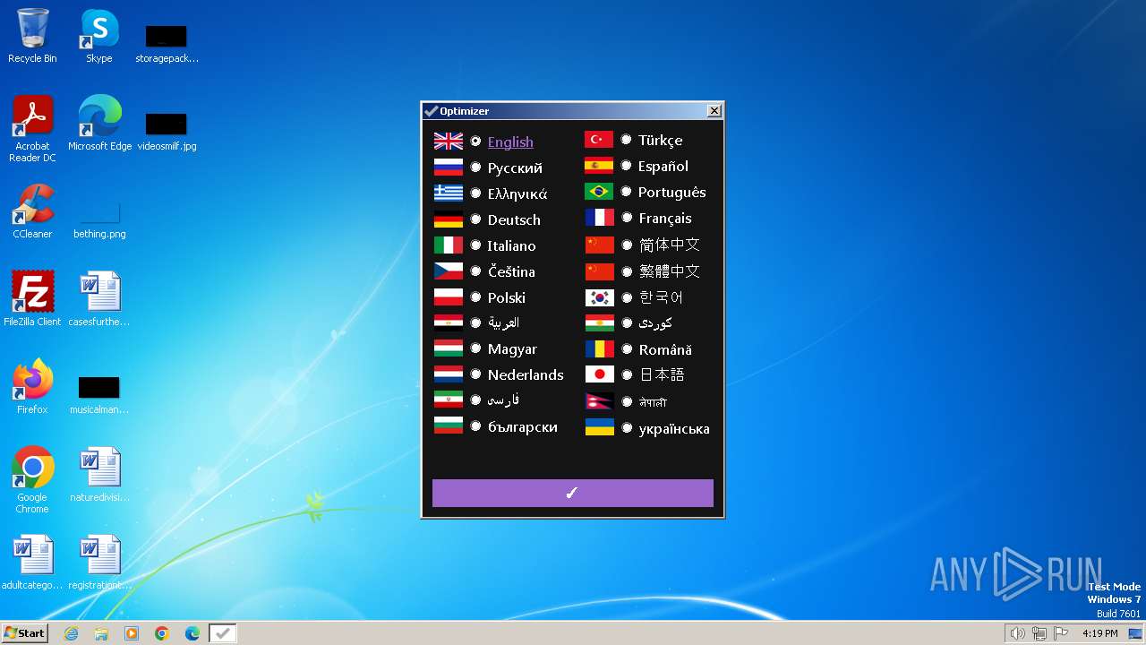The width and height of the screenshot is (1146, 645).
Task: Click the Nepali flag icon
Action: click(x=599, y=400)
